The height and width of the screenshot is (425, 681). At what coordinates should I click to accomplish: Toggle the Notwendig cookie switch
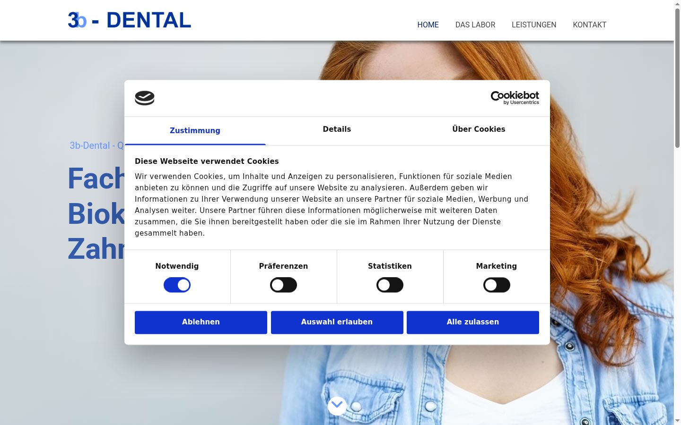coord(177,285)
